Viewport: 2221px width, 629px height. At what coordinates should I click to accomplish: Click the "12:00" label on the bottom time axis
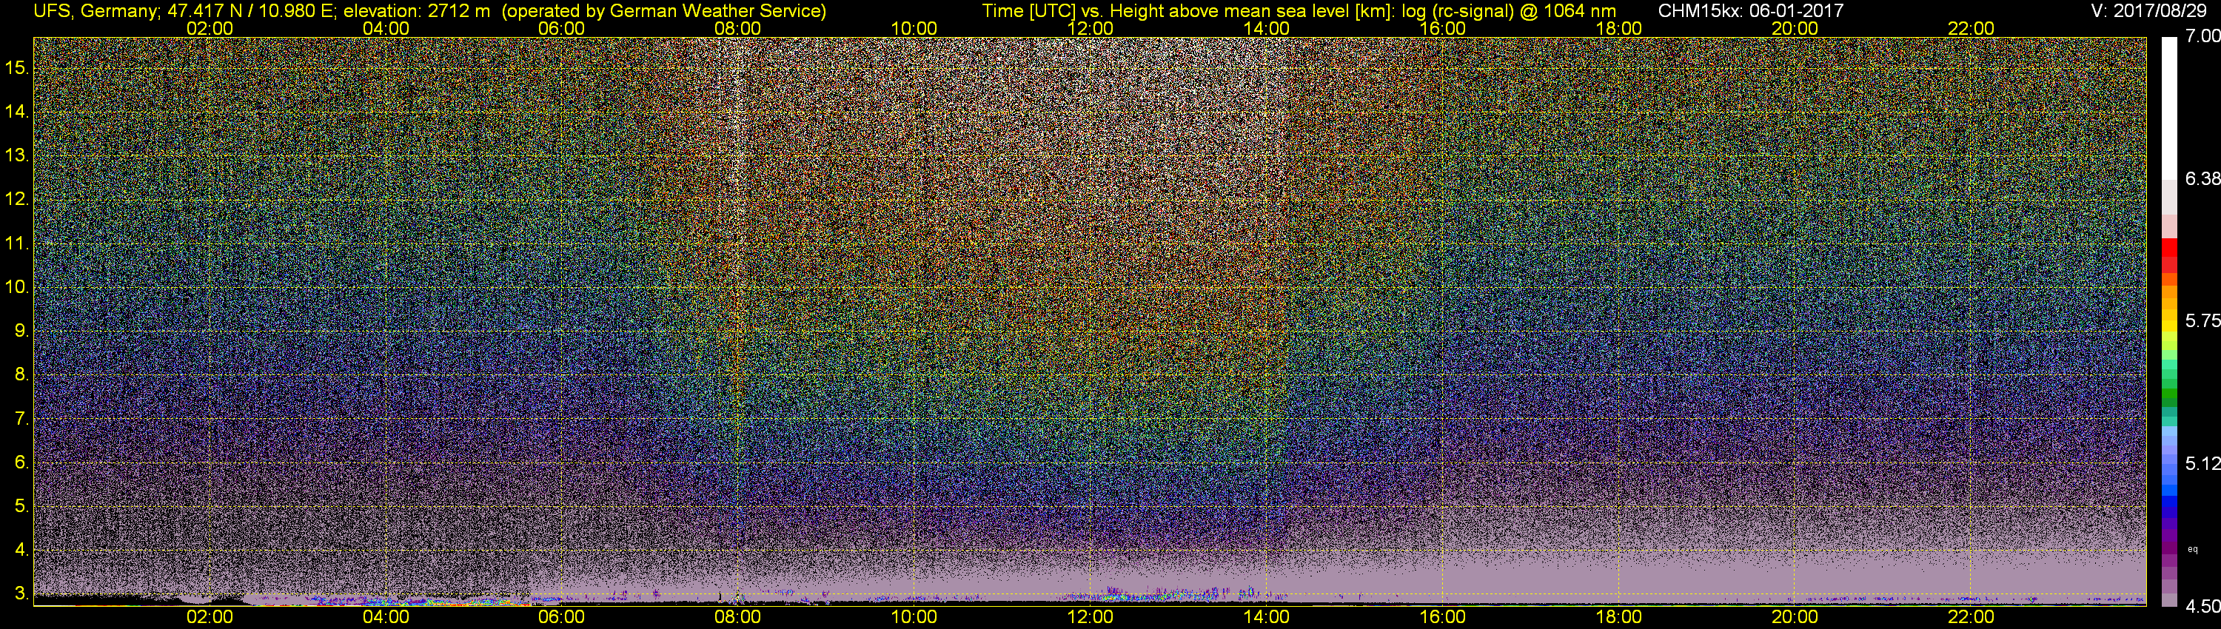[1090, 617]
